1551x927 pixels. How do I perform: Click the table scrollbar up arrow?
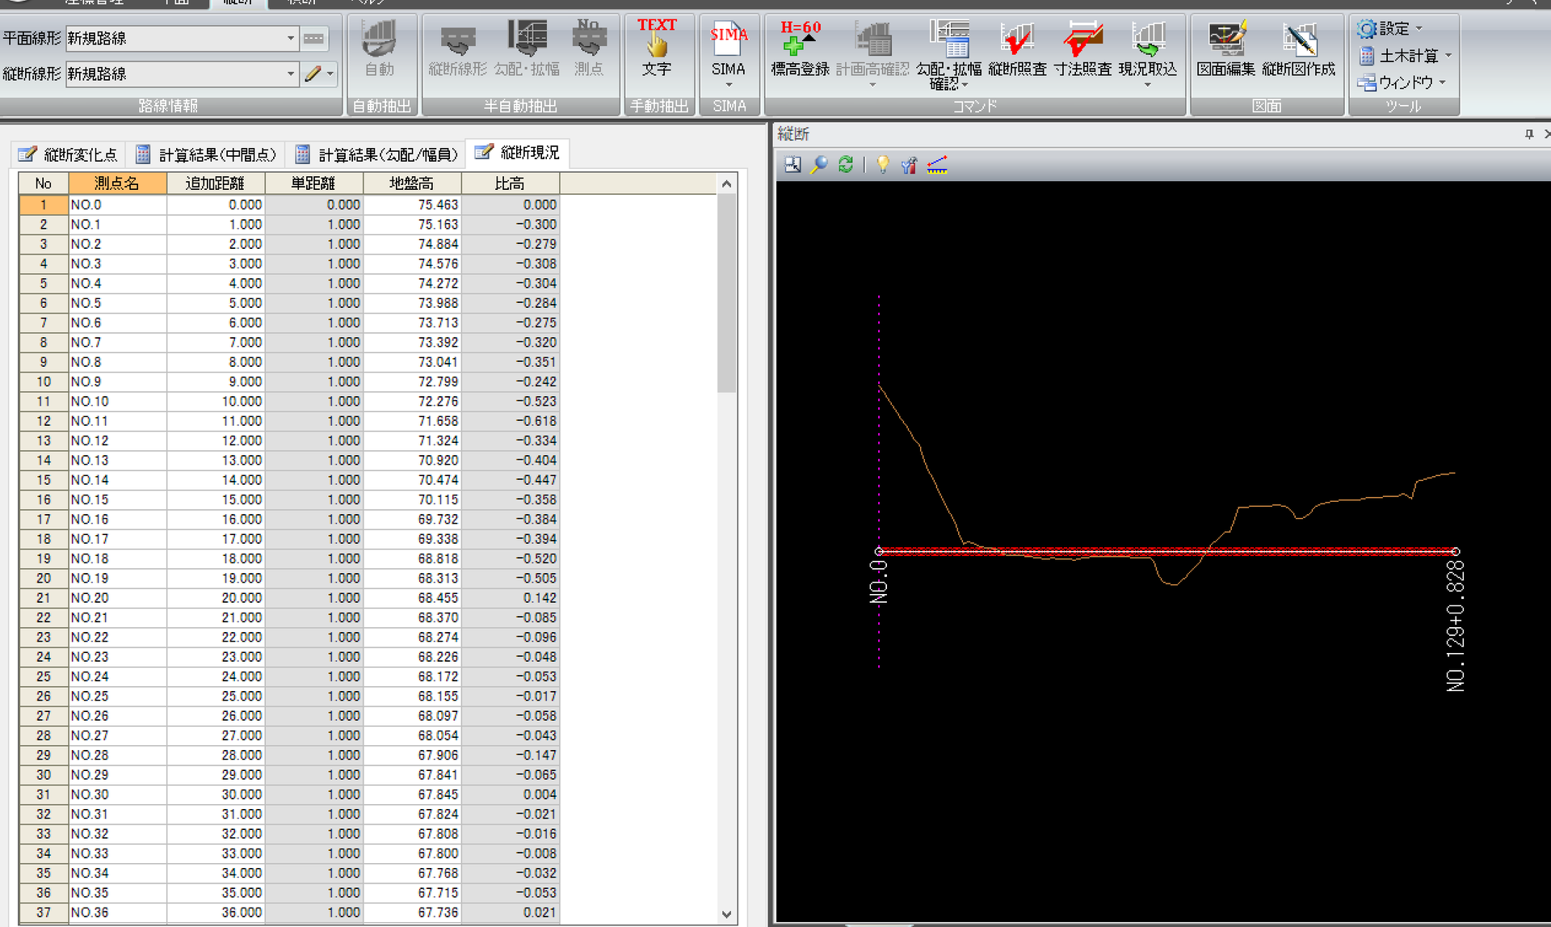coord(726,184)
